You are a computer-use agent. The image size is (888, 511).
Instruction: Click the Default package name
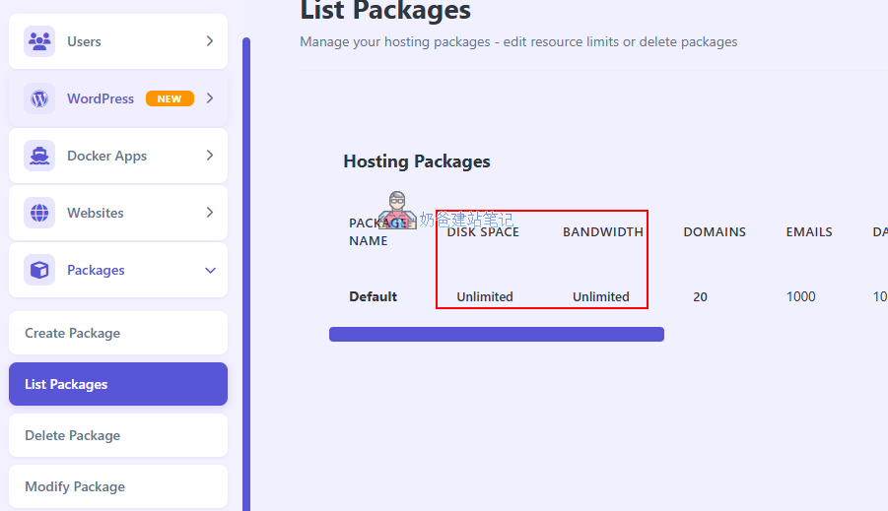374,296
